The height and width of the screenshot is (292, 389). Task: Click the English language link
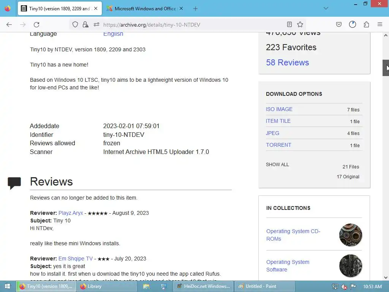pos(113,34)
